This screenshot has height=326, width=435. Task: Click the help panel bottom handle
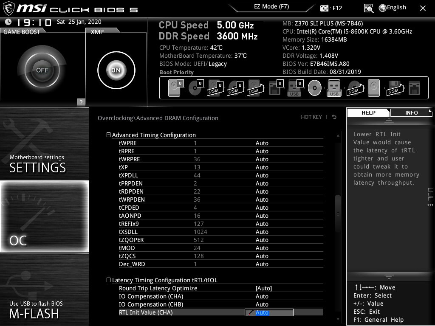(389, 277)
